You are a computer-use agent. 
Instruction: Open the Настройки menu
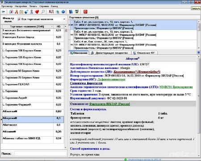[21, 6]
